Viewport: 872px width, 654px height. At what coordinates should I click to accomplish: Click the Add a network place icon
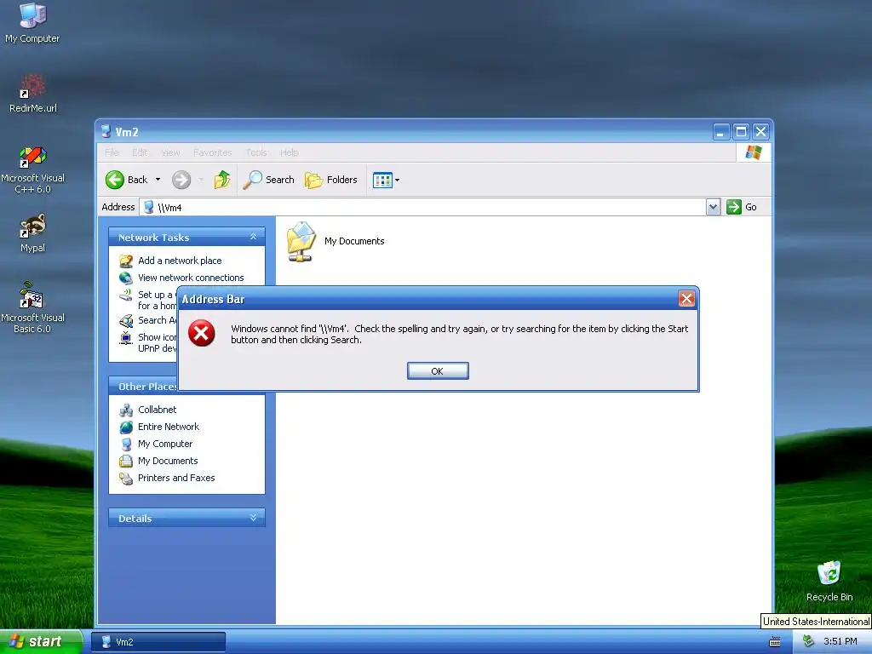[x=126, y=261]
